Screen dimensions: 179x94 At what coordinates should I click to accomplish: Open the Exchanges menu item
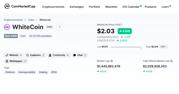pyautogui.click(x=77, y=7)
